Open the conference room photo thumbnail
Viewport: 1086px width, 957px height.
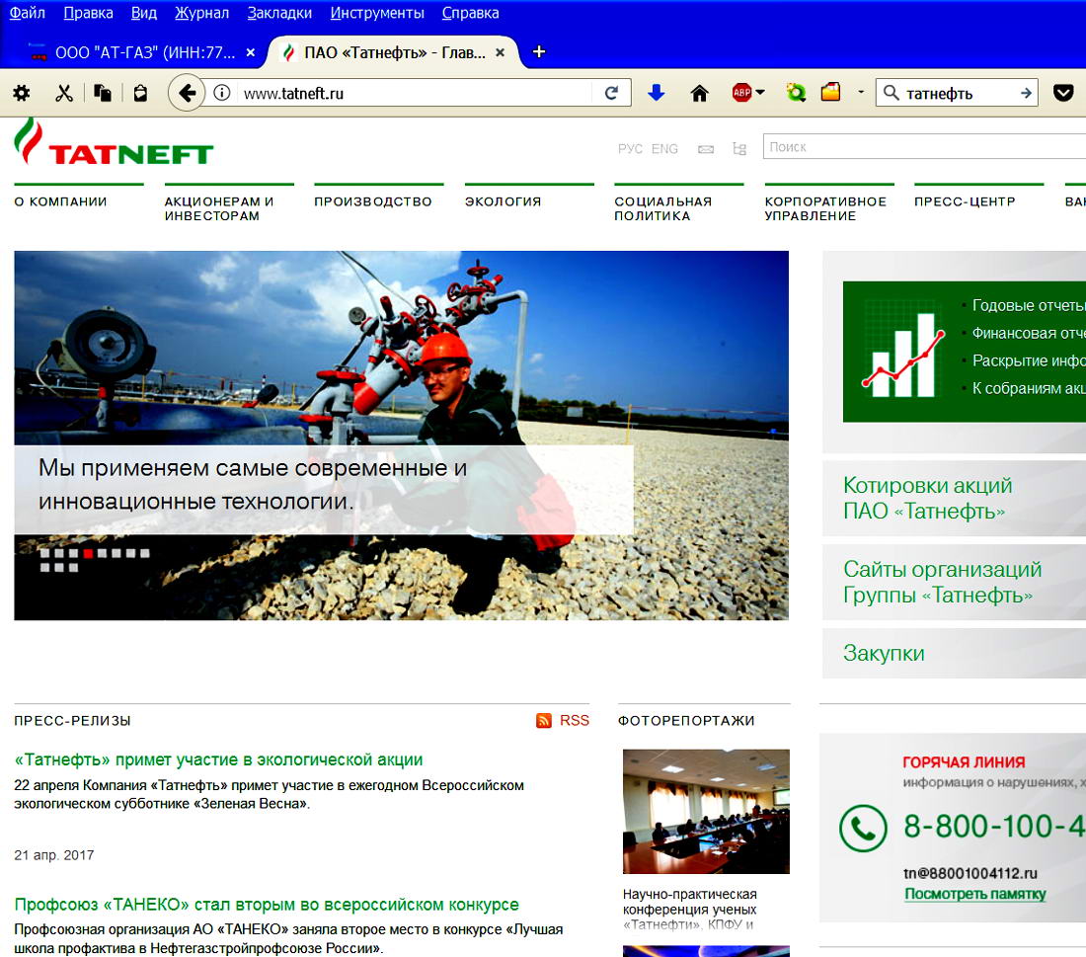(x=706, y=812)
